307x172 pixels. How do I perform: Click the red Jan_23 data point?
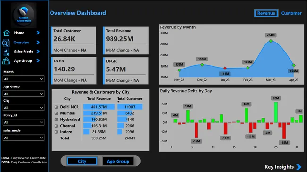225,68
